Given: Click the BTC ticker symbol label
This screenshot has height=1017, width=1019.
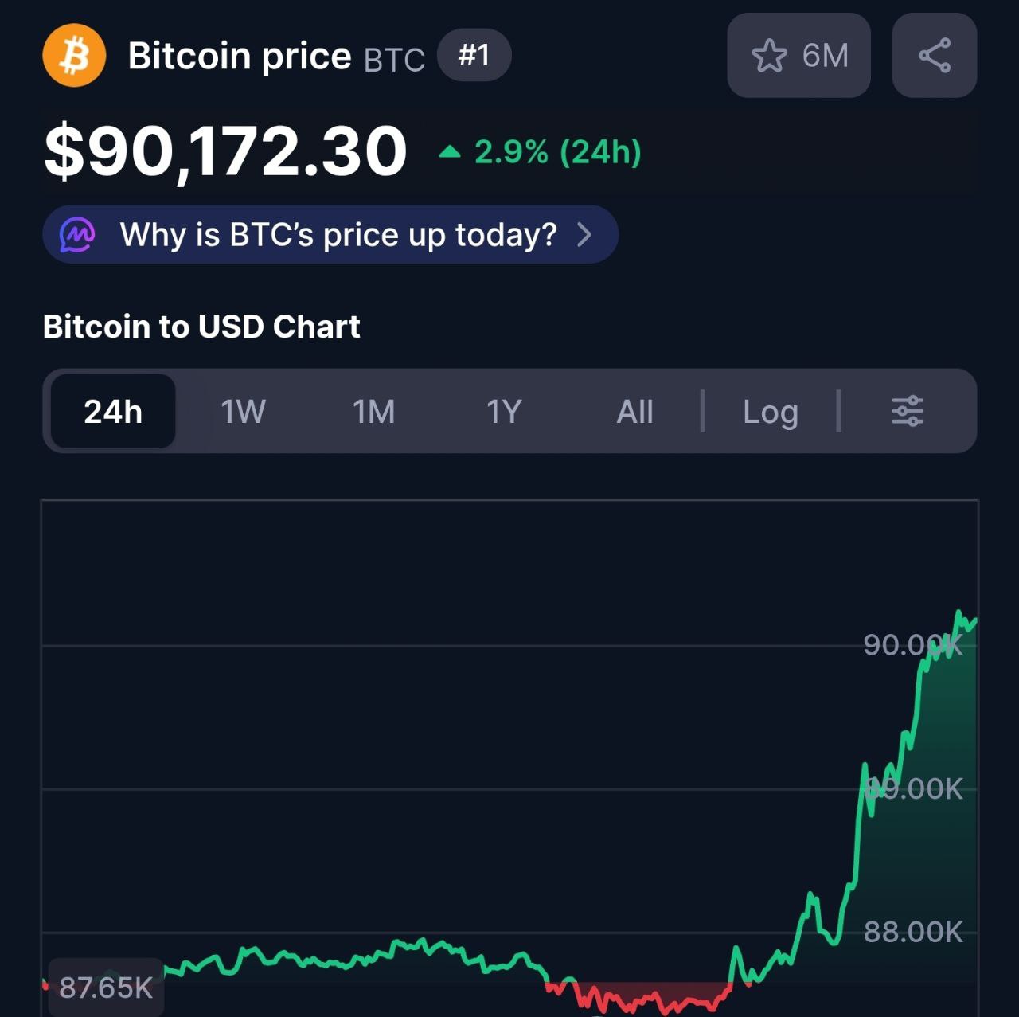Looking at the screenshot, I should (394, 60).
